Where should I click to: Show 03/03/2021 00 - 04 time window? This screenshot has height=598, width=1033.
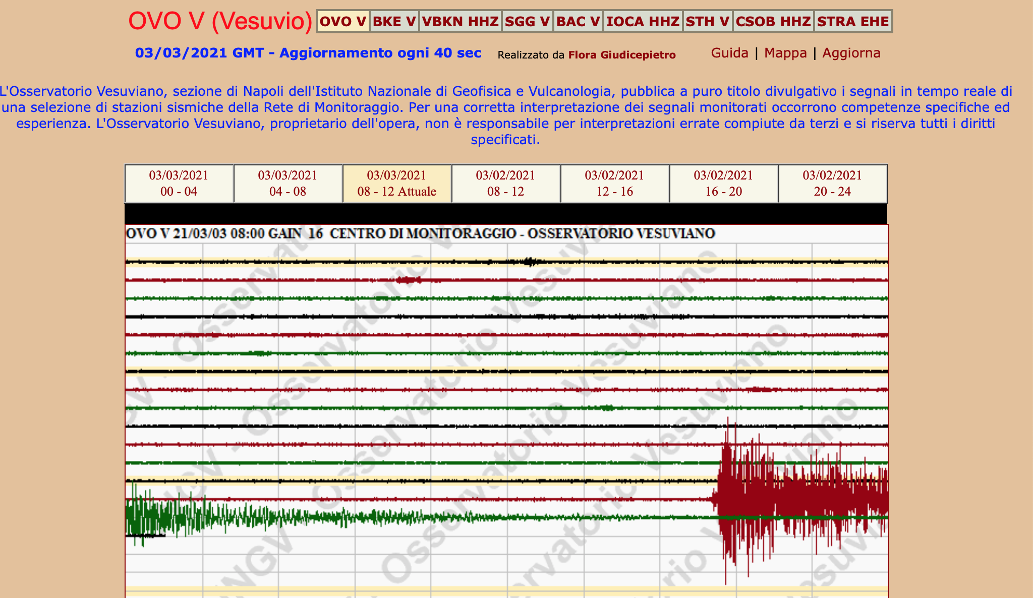tap(179, 184)
